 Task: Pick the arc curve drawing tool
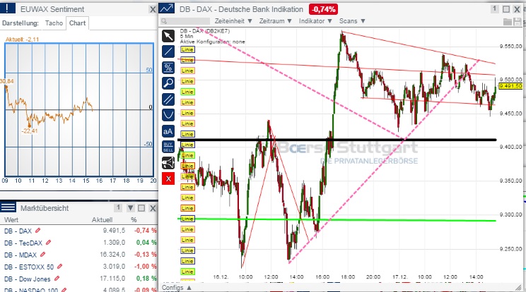click(168, 114)
